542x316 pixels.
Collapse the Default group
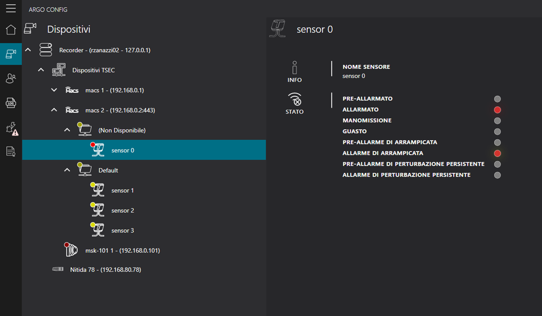pos(67,170)
